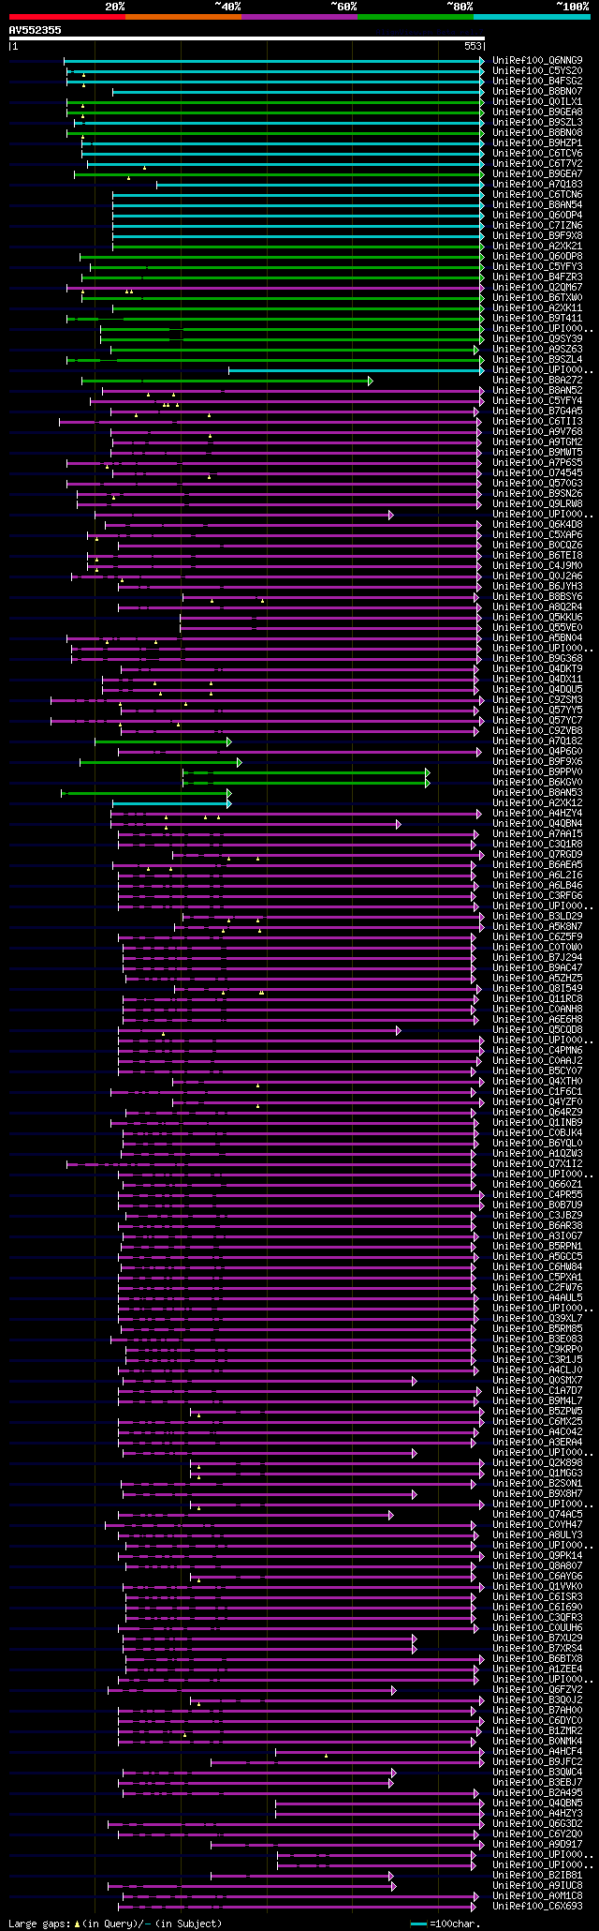Click the white query ruler bar
Viewport: 599px width, 1931px height.
(x=247, y=39)
